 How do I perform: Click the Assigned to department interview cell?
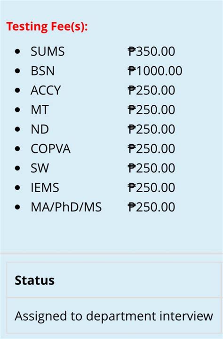coord(114,316)
